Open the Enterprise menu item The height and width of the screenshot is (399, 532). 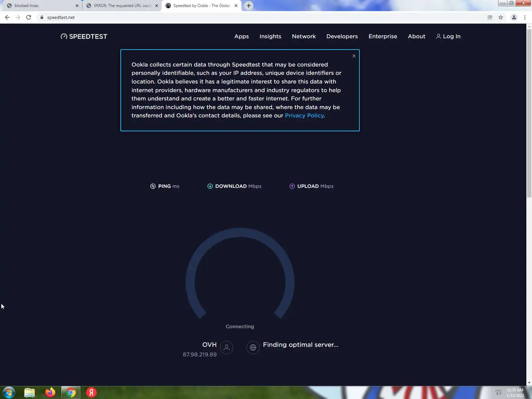point(383,37)
